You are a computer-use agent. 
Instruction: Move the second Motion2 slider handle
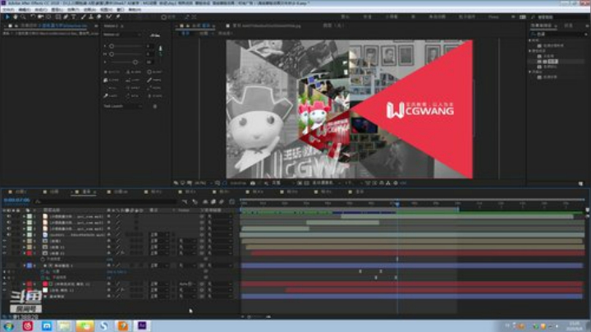tap(112, 54)
